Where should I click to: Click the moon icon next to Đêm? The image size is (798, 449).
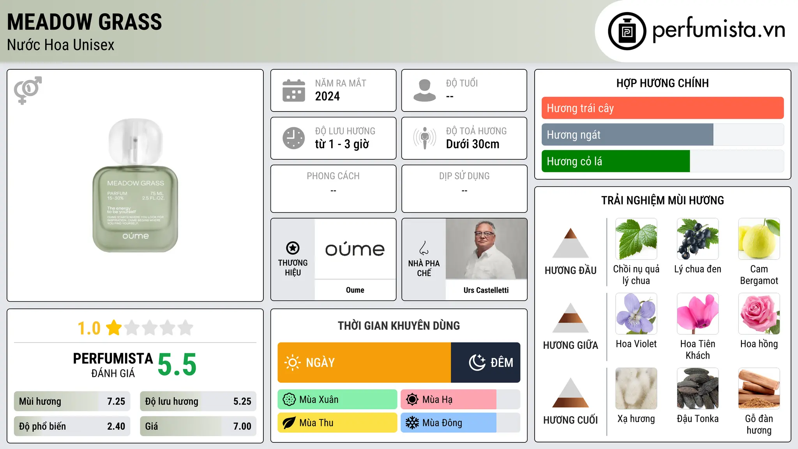coord(477,362)
